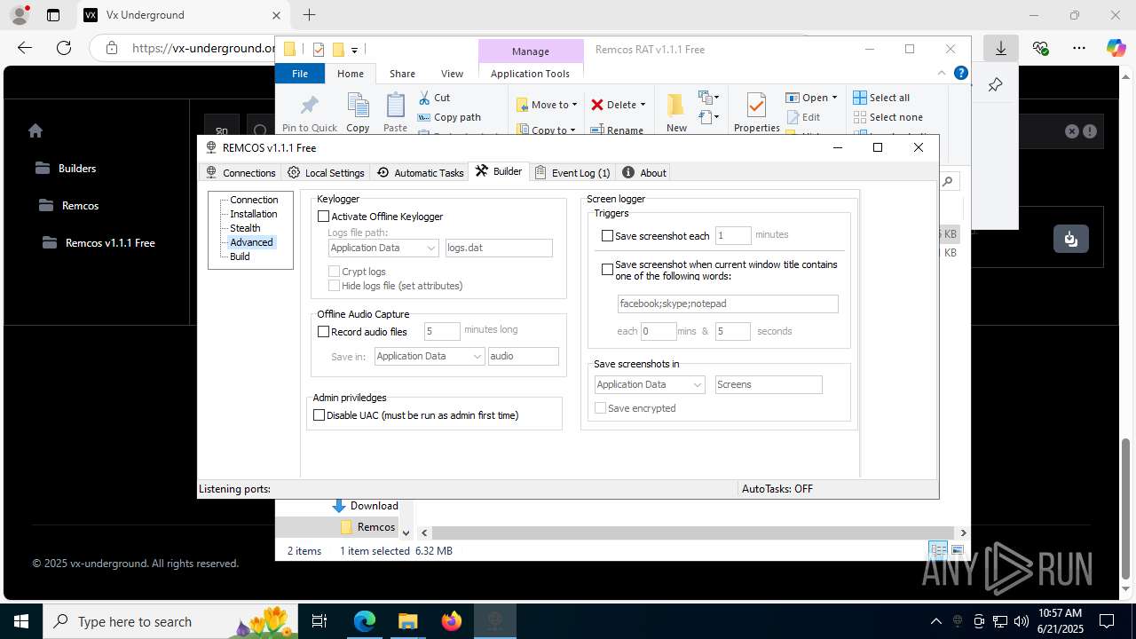Open Logs file path Application Data dropdown
This screenshot has height=639, width=1136.
click(x=383, y=248)
